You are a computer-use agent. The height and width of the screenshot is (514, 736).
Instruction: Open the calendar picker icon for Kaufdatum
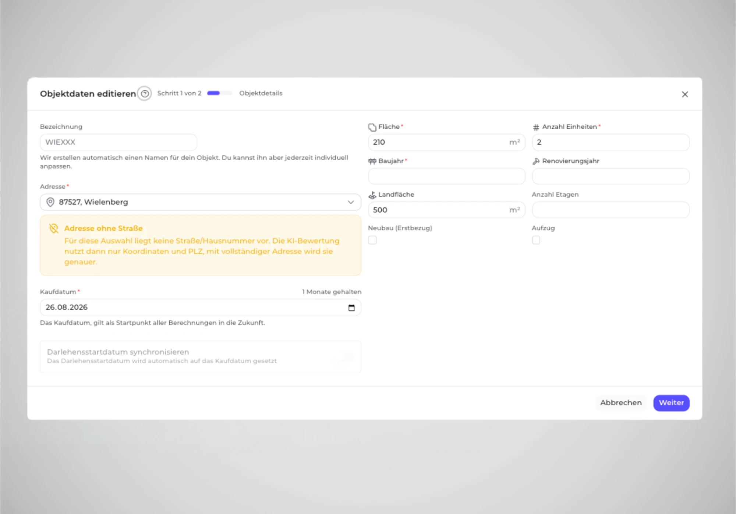coord(351,308)
